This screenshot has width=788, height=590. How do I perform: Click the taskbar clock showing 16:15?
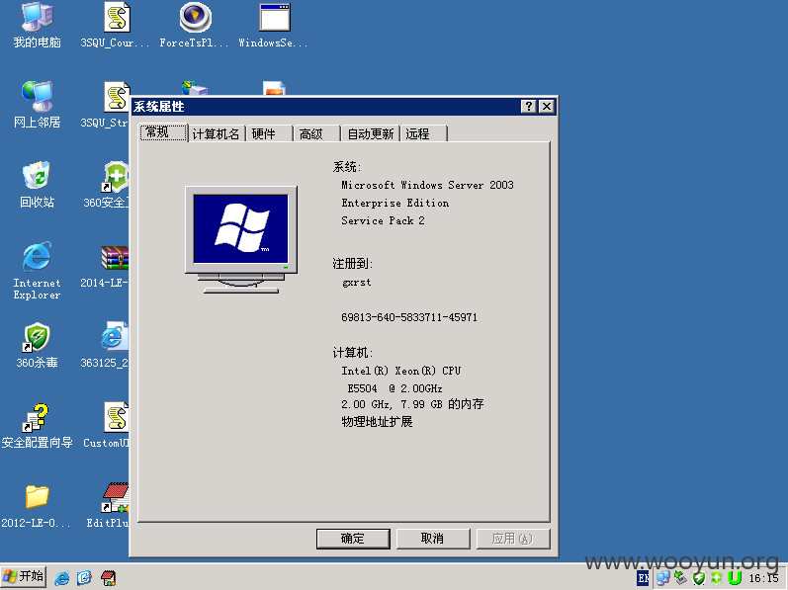tap(763, 578)
